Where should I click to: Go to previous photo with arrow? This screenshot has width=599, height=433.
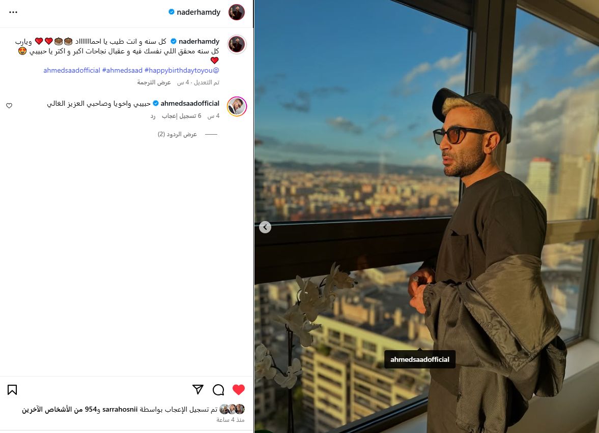(x=265, y=227)
